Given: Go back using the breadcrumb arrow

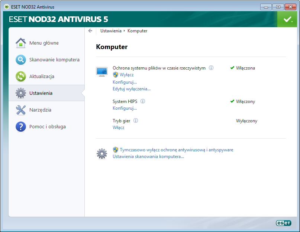Looking at the screenshot, I should coord(90,31).
